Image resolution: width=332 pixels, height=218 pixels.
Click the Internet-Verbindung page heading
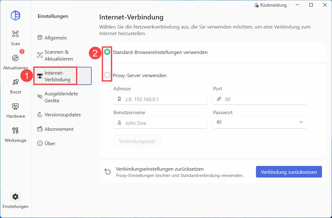click(131, 17)
